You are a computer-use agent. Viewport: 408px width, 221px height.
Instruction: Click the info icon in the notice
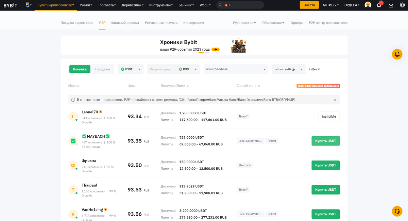73,100
